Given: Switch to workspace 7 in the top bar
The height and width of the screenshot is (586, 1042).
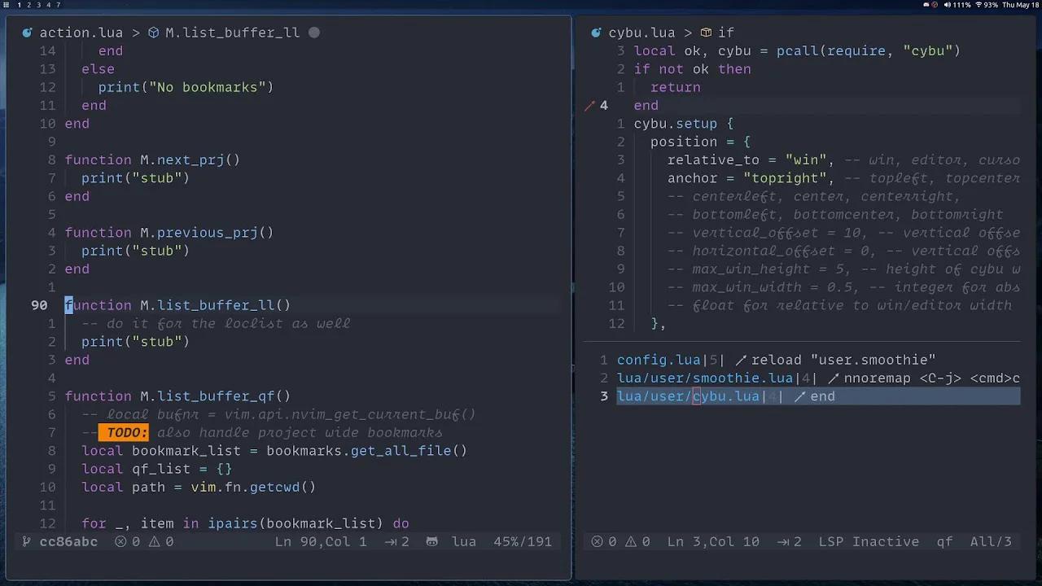Looking at the screenshot, I should coord(58,5).
